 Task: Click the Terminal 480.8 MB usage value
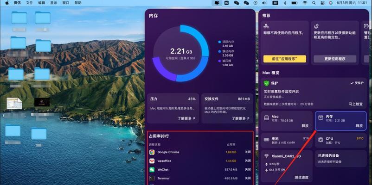[231, 179]
